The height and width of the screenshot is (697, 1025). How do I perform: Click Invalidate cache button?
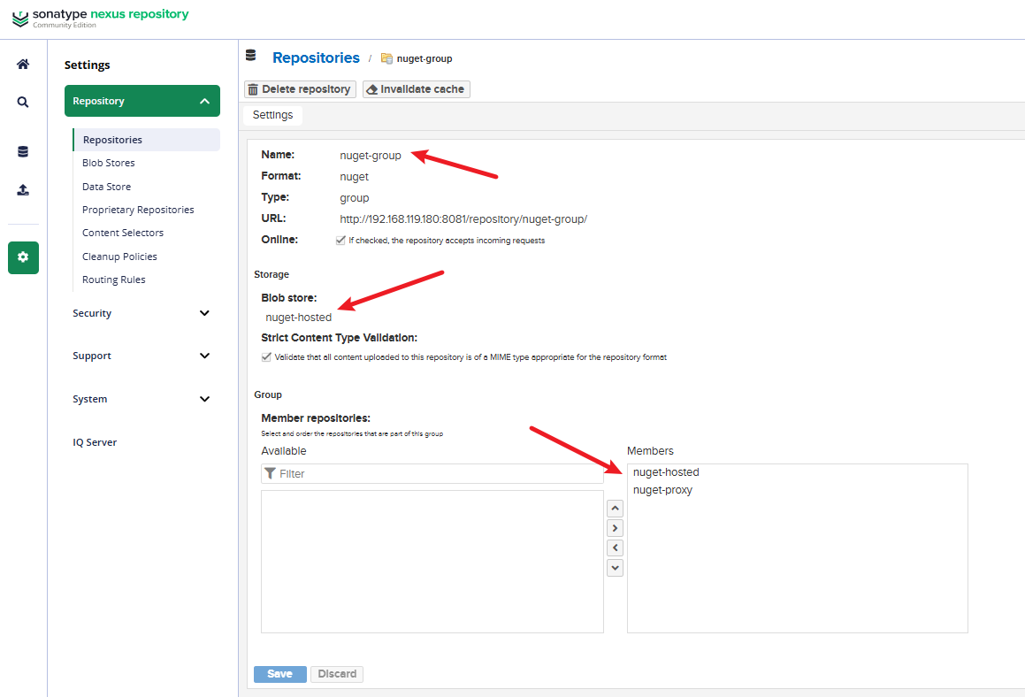417,89
